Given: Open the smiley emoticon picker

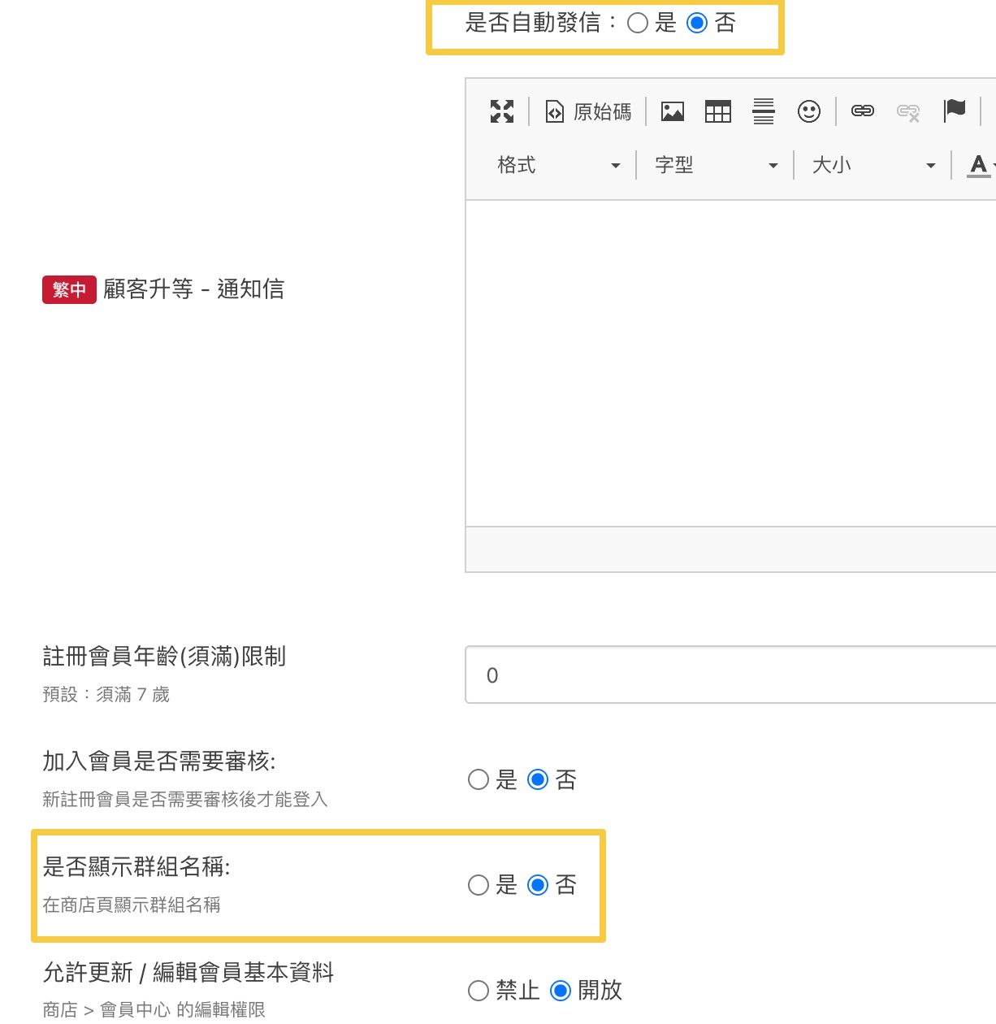Looking at the screenshot, I should [x=809, y=111].
